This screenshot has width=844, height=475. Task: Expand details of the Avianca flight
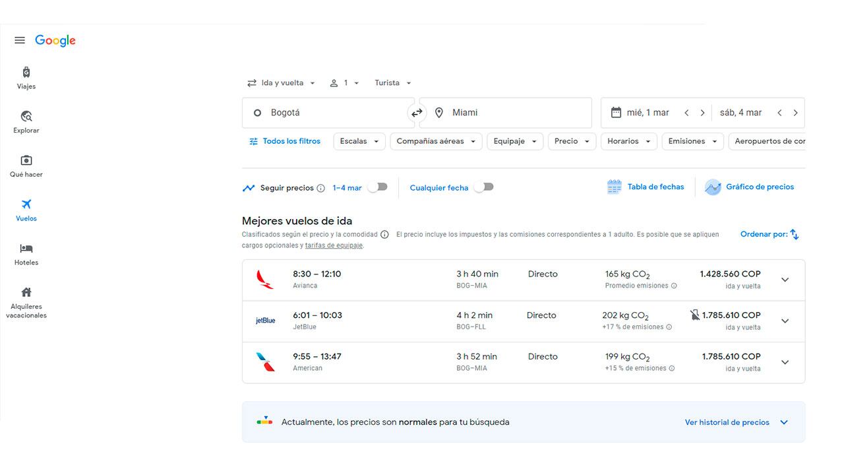click(x=785, y=280)
